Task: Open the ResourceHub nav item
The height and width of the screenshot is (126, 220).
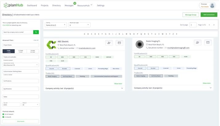Action: coord(83,6)
